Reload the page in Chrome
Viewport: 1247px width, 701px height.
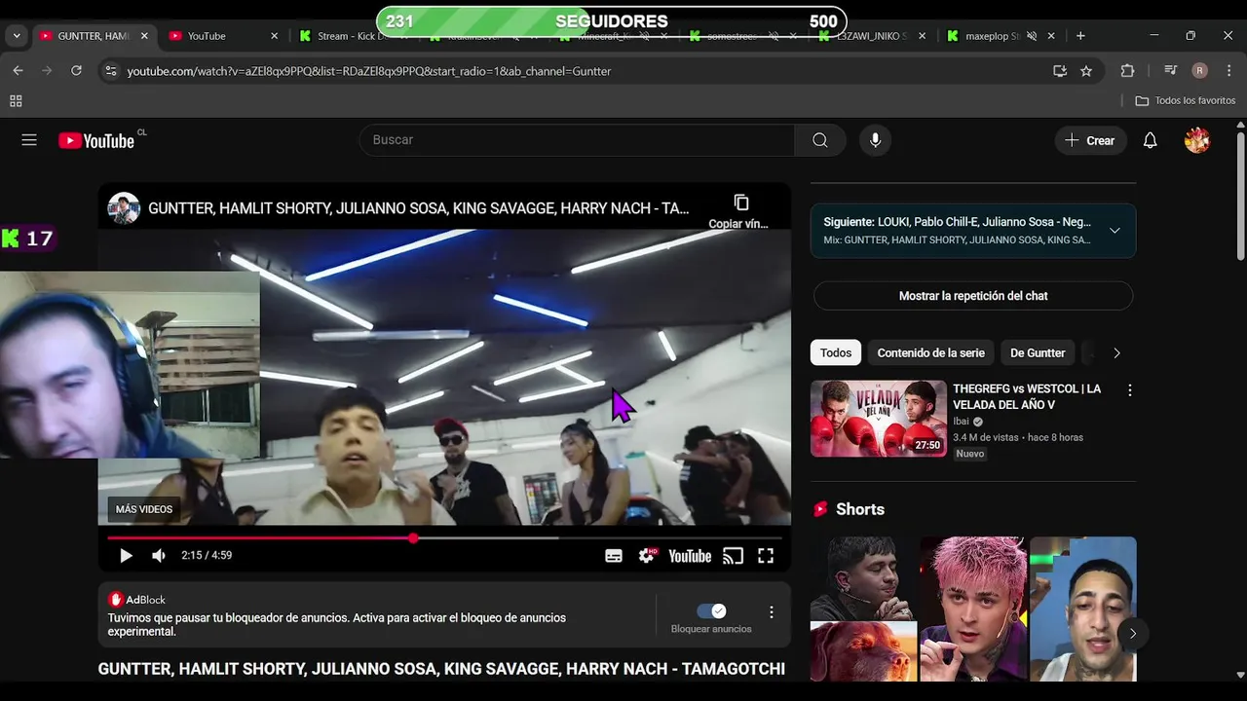[76, 70]
